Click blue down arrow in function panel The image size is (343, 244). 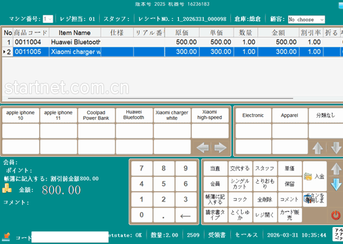(336, 185)
